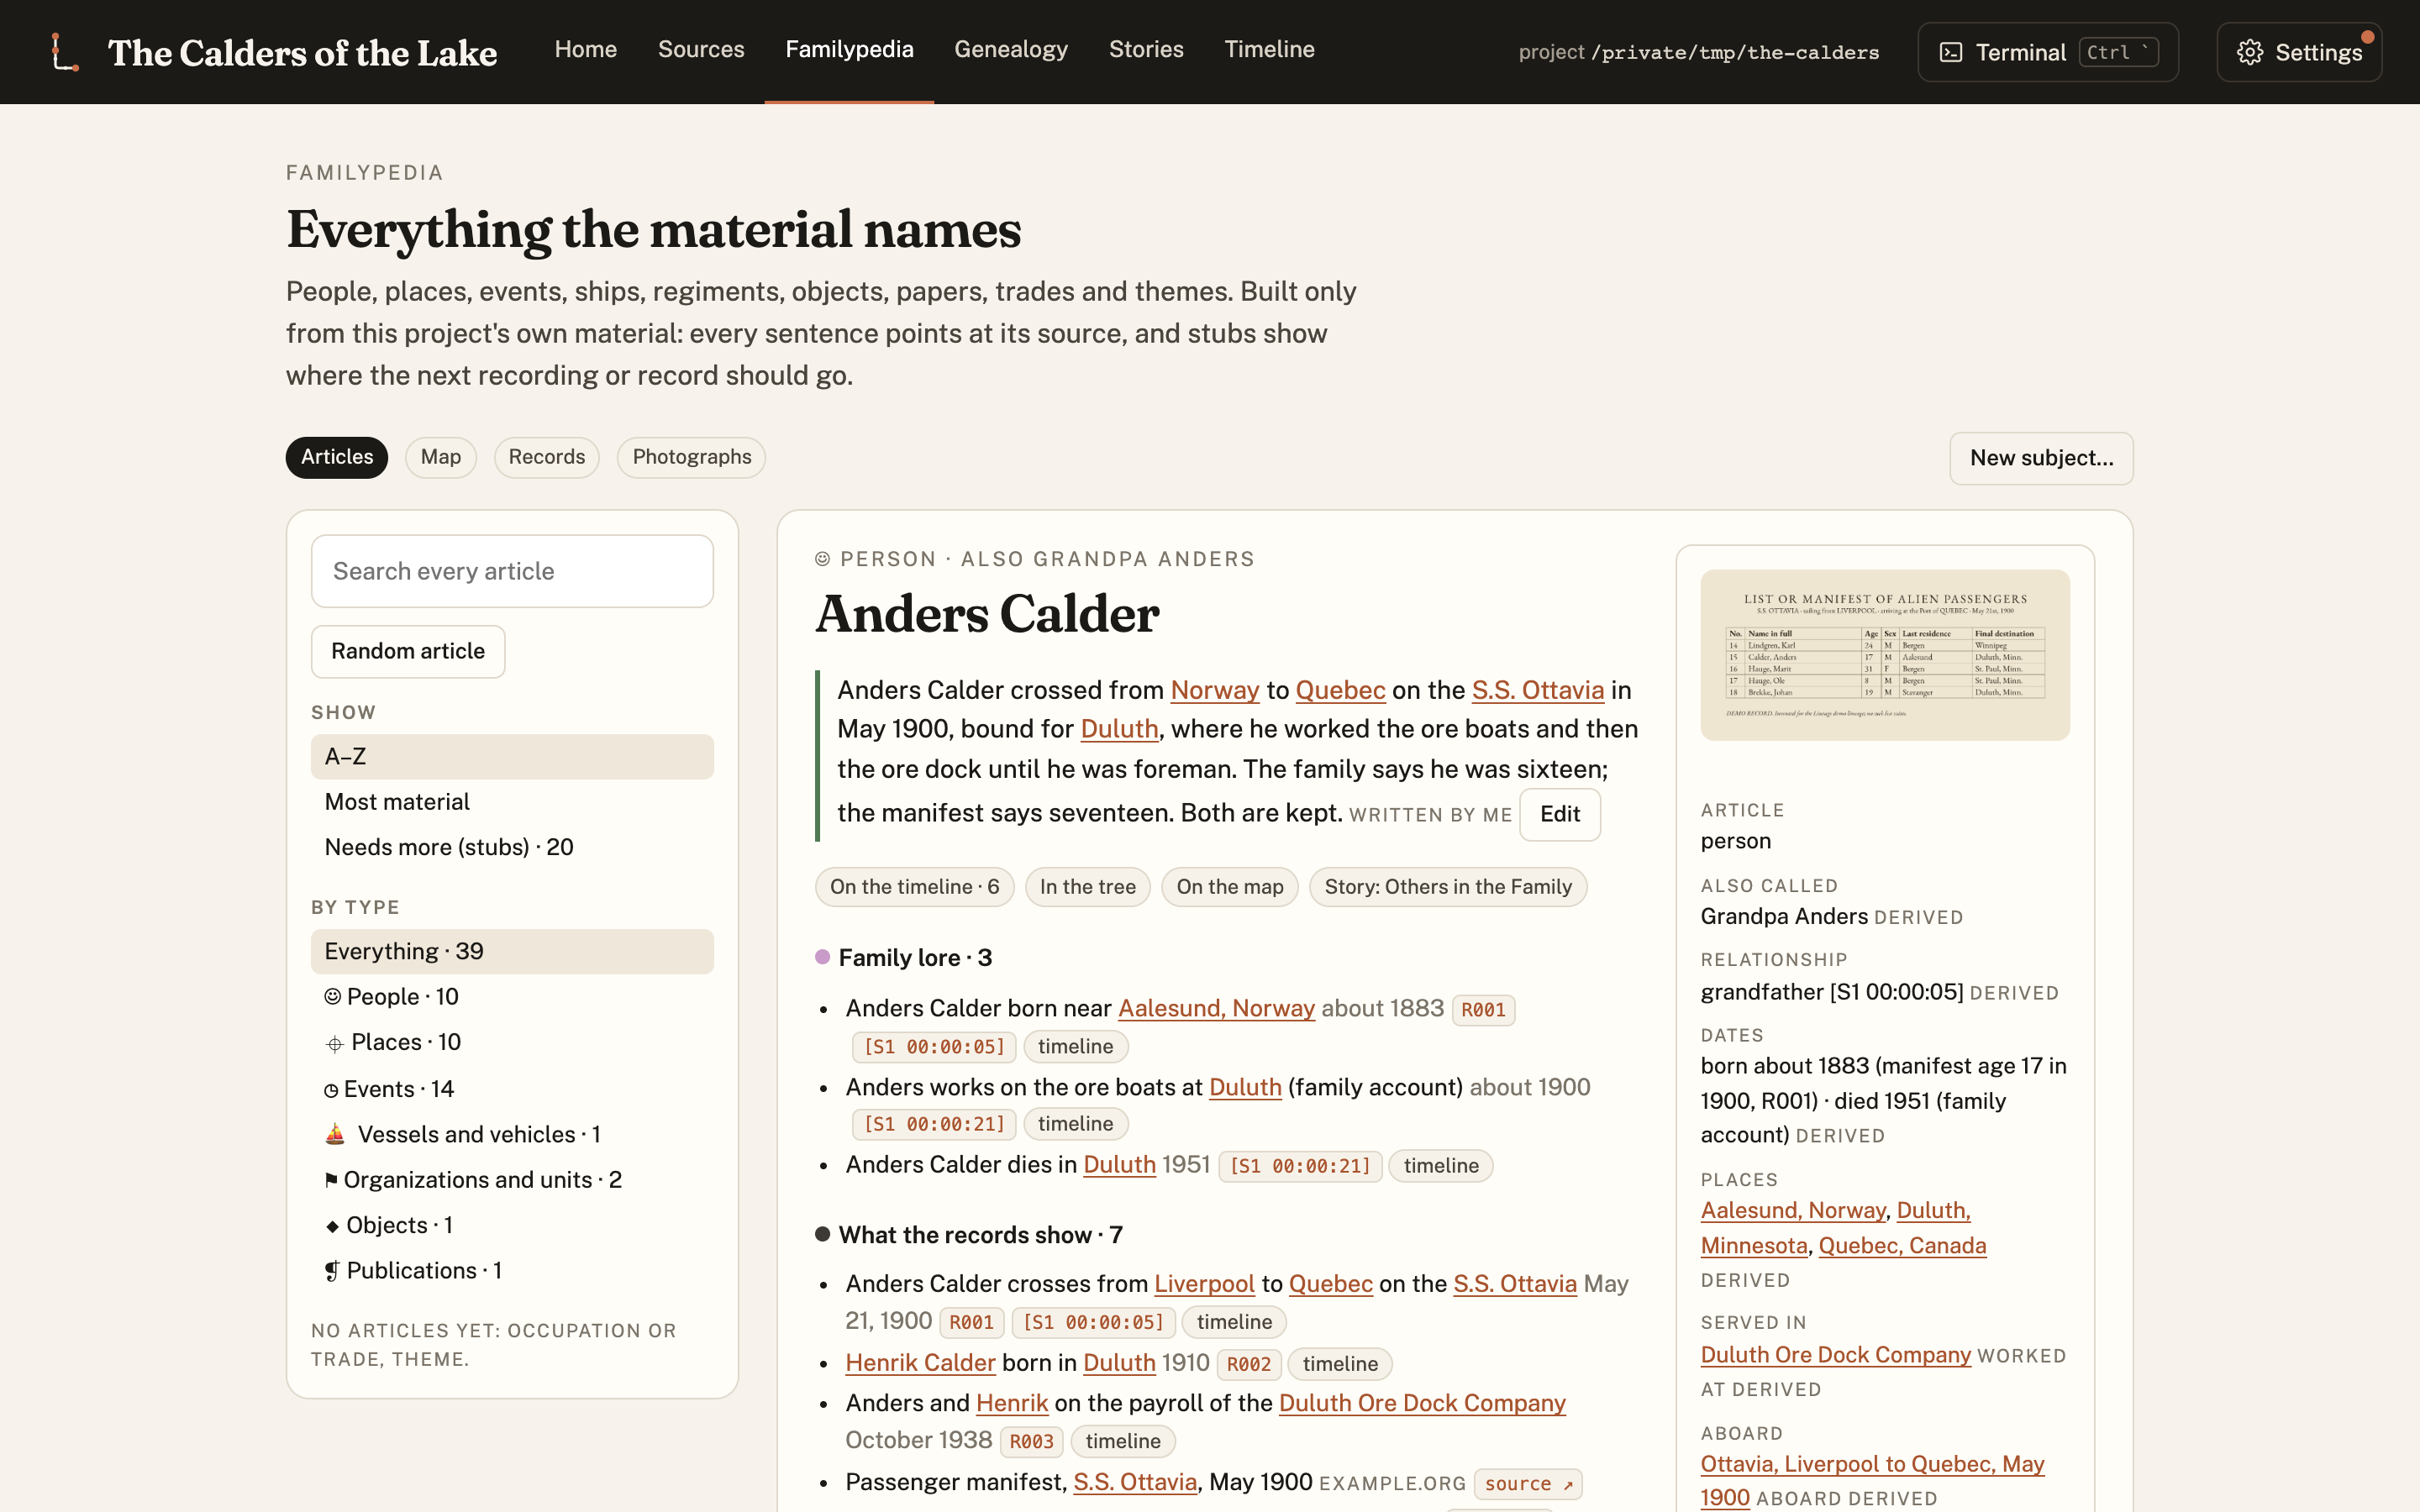Viewport: 2420px width, 1512px height.
Task: Click the Random article button
Action: (x=408, y=651)
